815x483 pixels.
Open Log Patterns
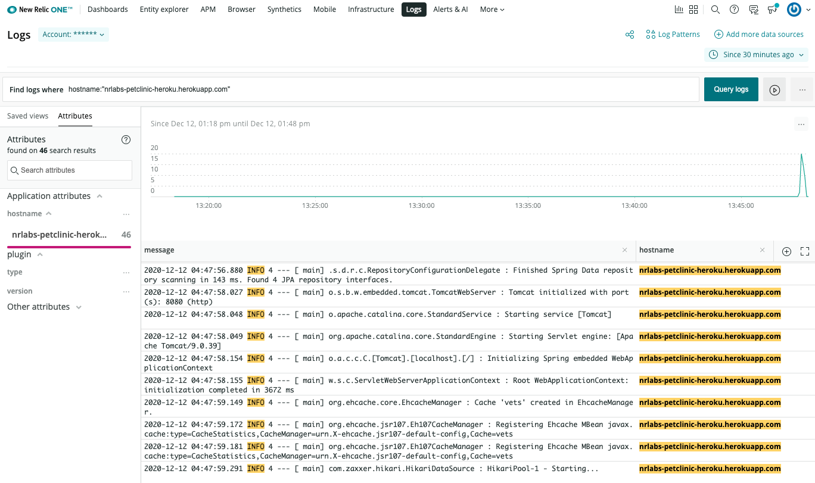click(673, 35)
